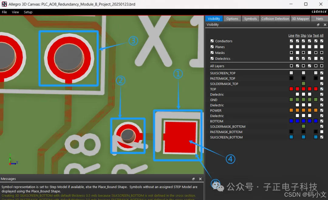The image size is (328, 200).
Task: Hide the SOLDERMASK_TOP layer via All checkbox
Action: coord(322,84)
